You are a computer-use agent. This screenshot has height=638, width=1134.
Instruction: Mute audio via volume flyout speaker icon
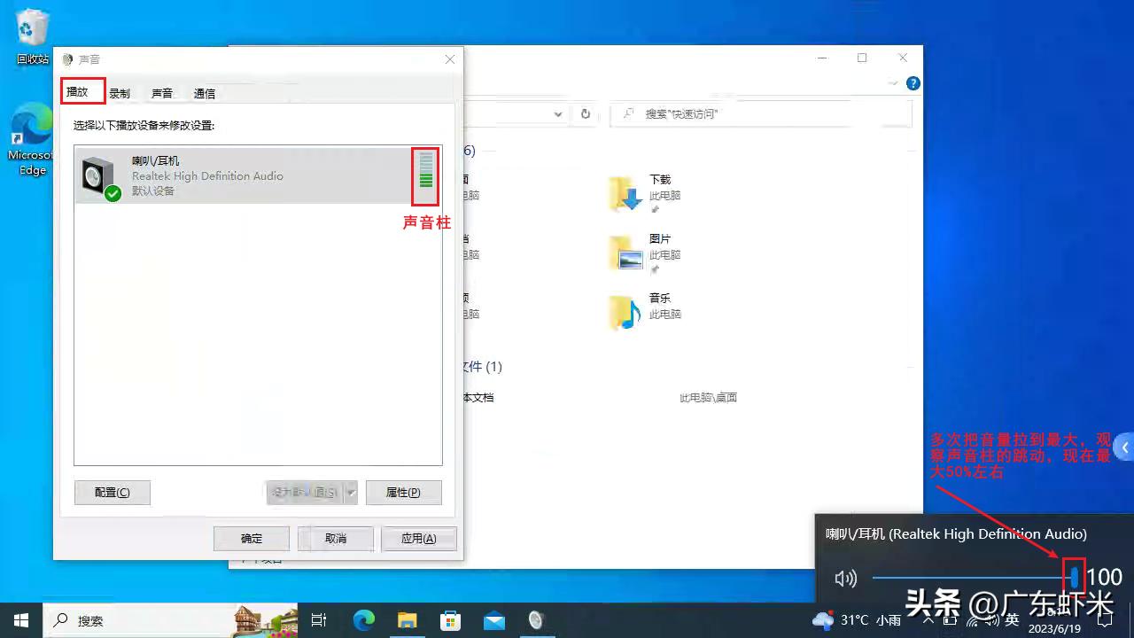(845, 578)
